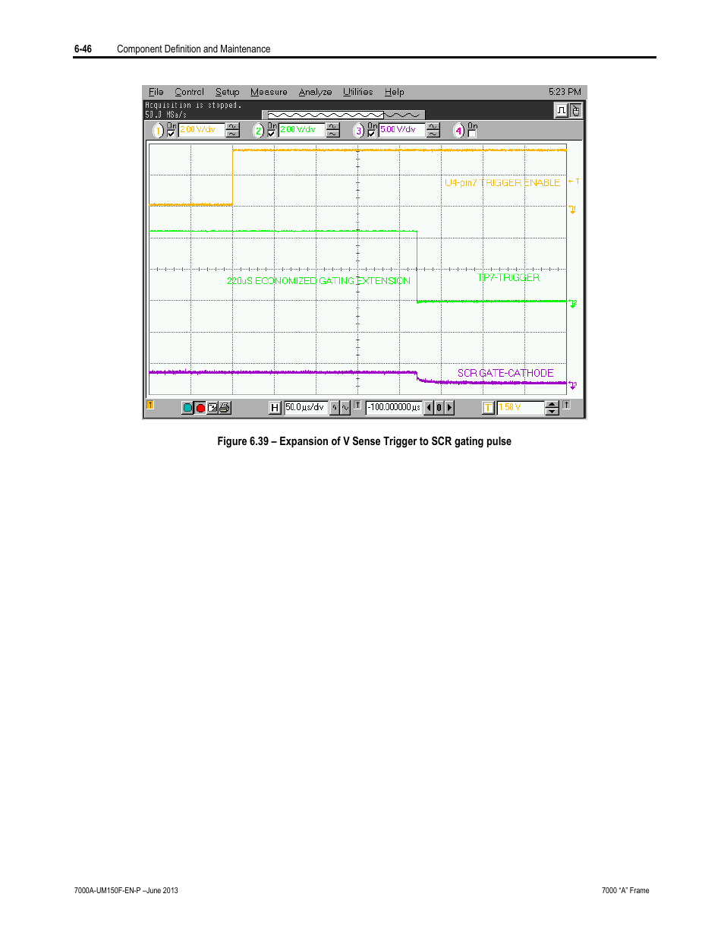The height and width of the screenshot is (938, 724).
Task: Open the Control menu
Action: pos(189,92)
